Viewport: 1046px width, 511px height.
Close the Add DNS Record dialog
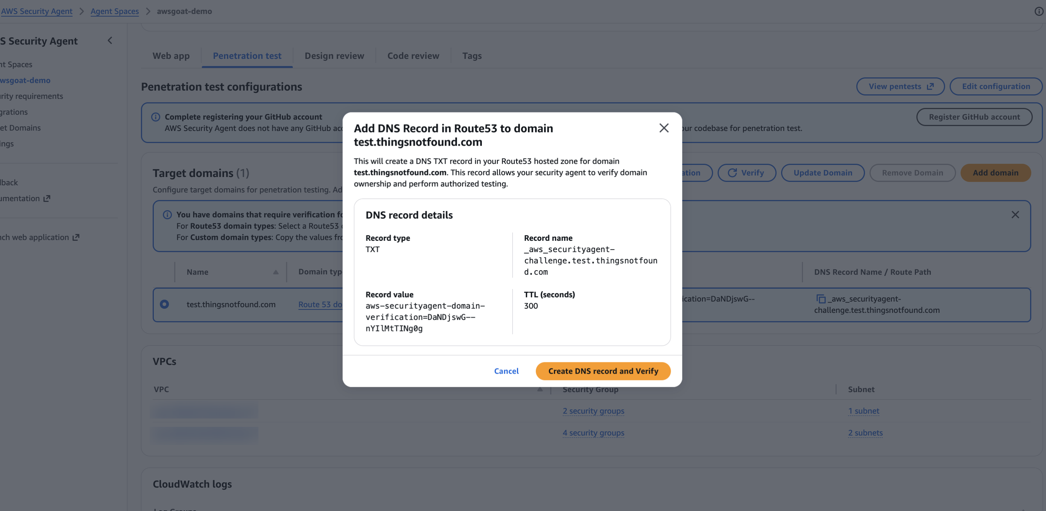(x=664, y=128)
